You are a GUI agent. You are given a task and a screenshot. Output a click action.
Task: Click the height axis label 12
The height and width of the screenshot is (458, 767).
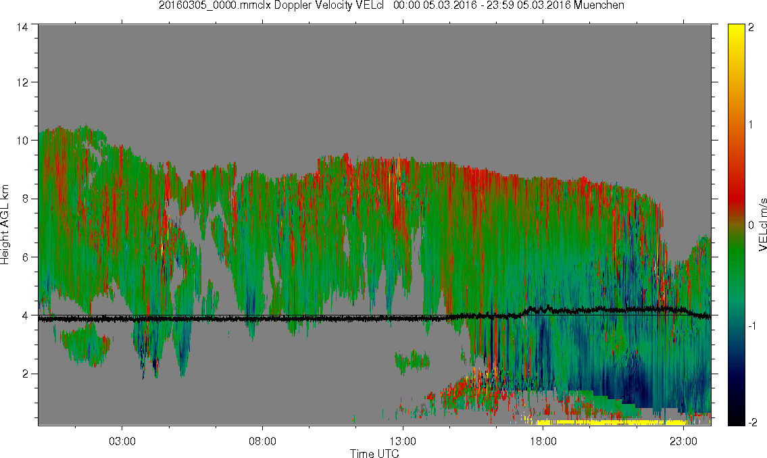click(22, 82)
